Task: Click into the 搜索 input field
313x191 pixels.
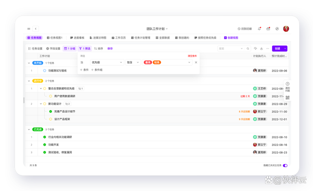Action: pos(229,48)
